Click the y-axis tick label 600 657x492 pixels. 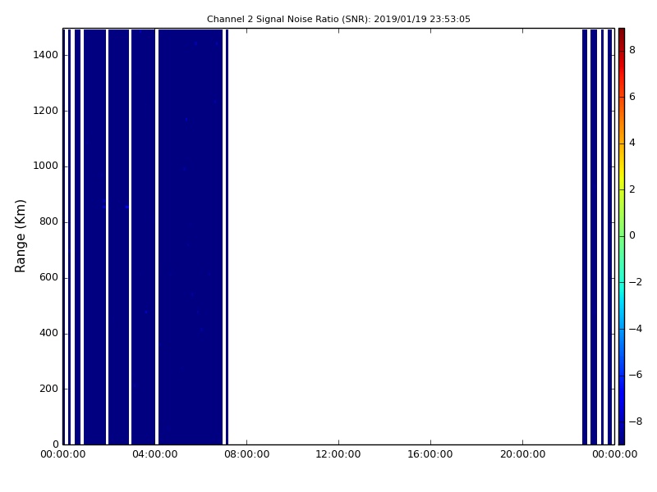tap(48, 277)
